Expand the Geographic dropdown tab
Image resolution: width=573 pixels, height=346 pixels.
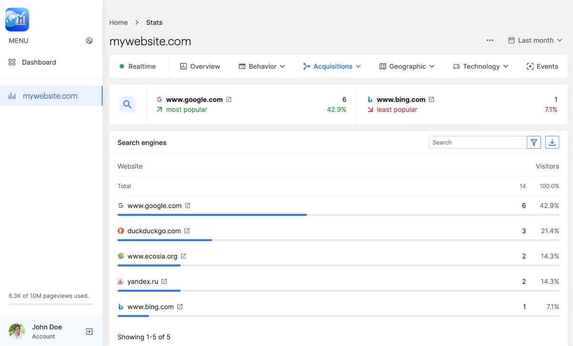pyautogui.click(x=407, y=66)
